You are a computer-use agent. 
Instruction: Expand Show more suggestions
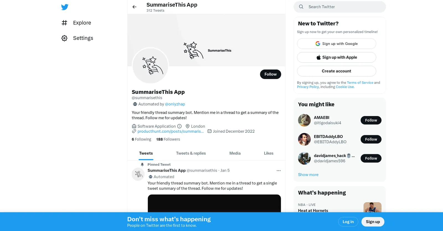[308, 174]
